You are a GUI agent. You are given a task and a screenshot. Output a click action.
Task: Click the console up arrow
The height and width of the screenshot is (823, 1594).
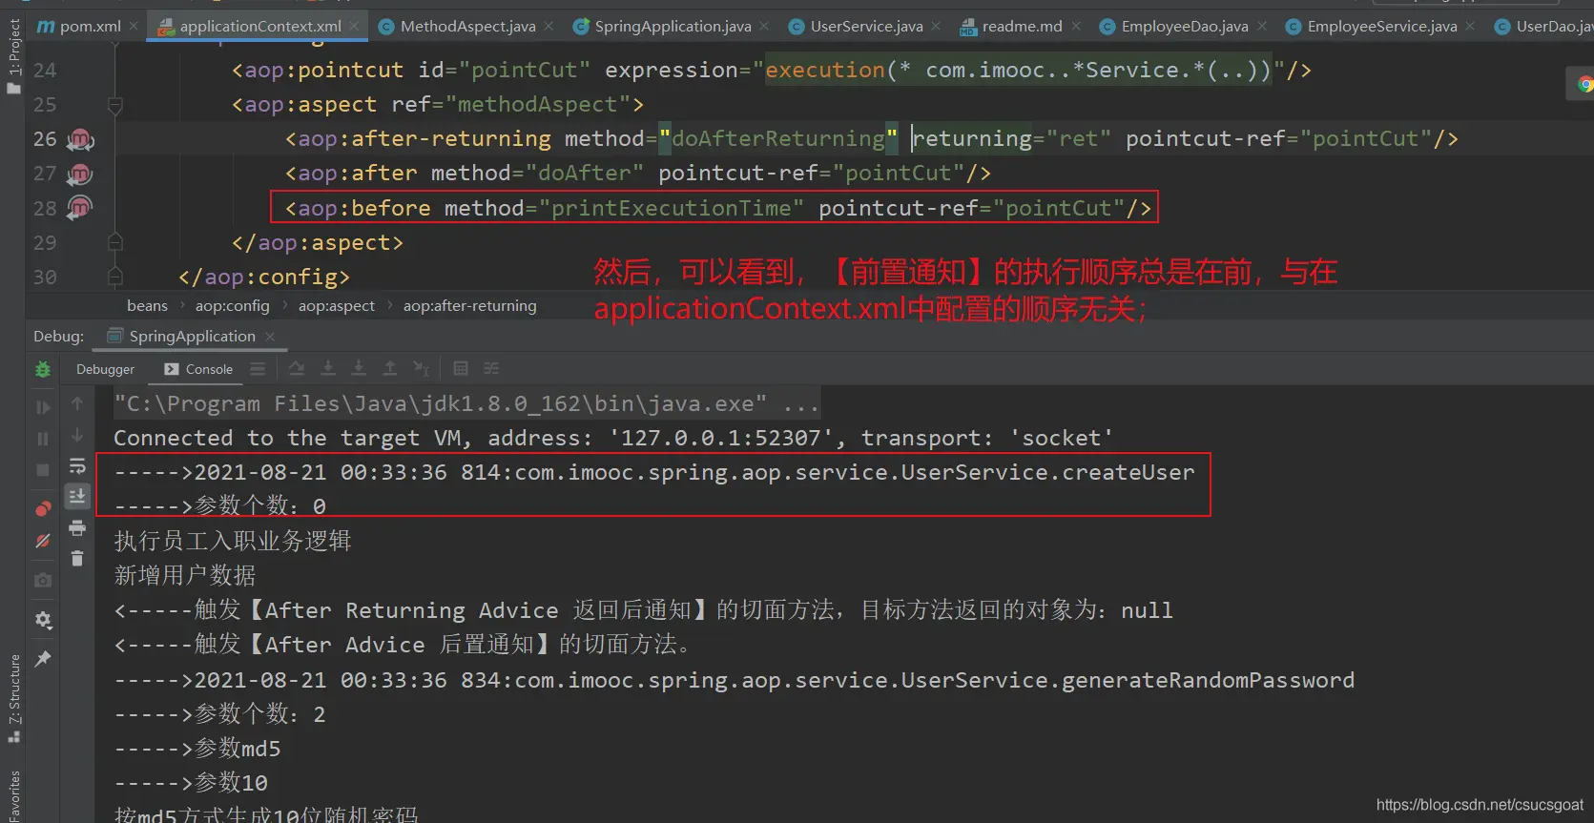point(77,404)
